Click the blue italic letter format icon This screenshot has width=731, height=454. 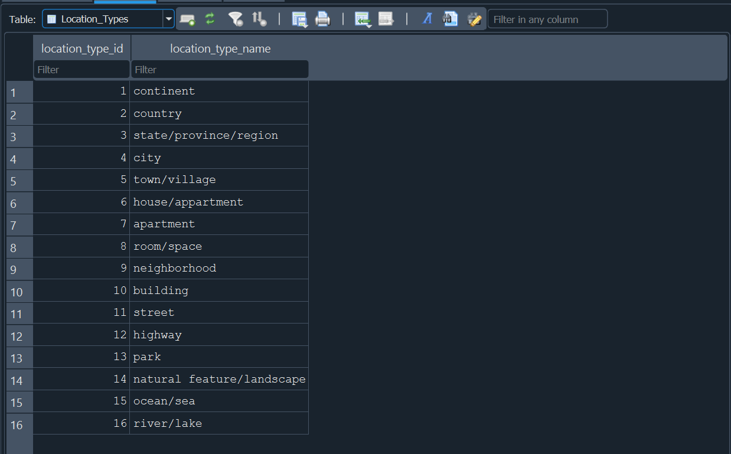coord(427,19)
